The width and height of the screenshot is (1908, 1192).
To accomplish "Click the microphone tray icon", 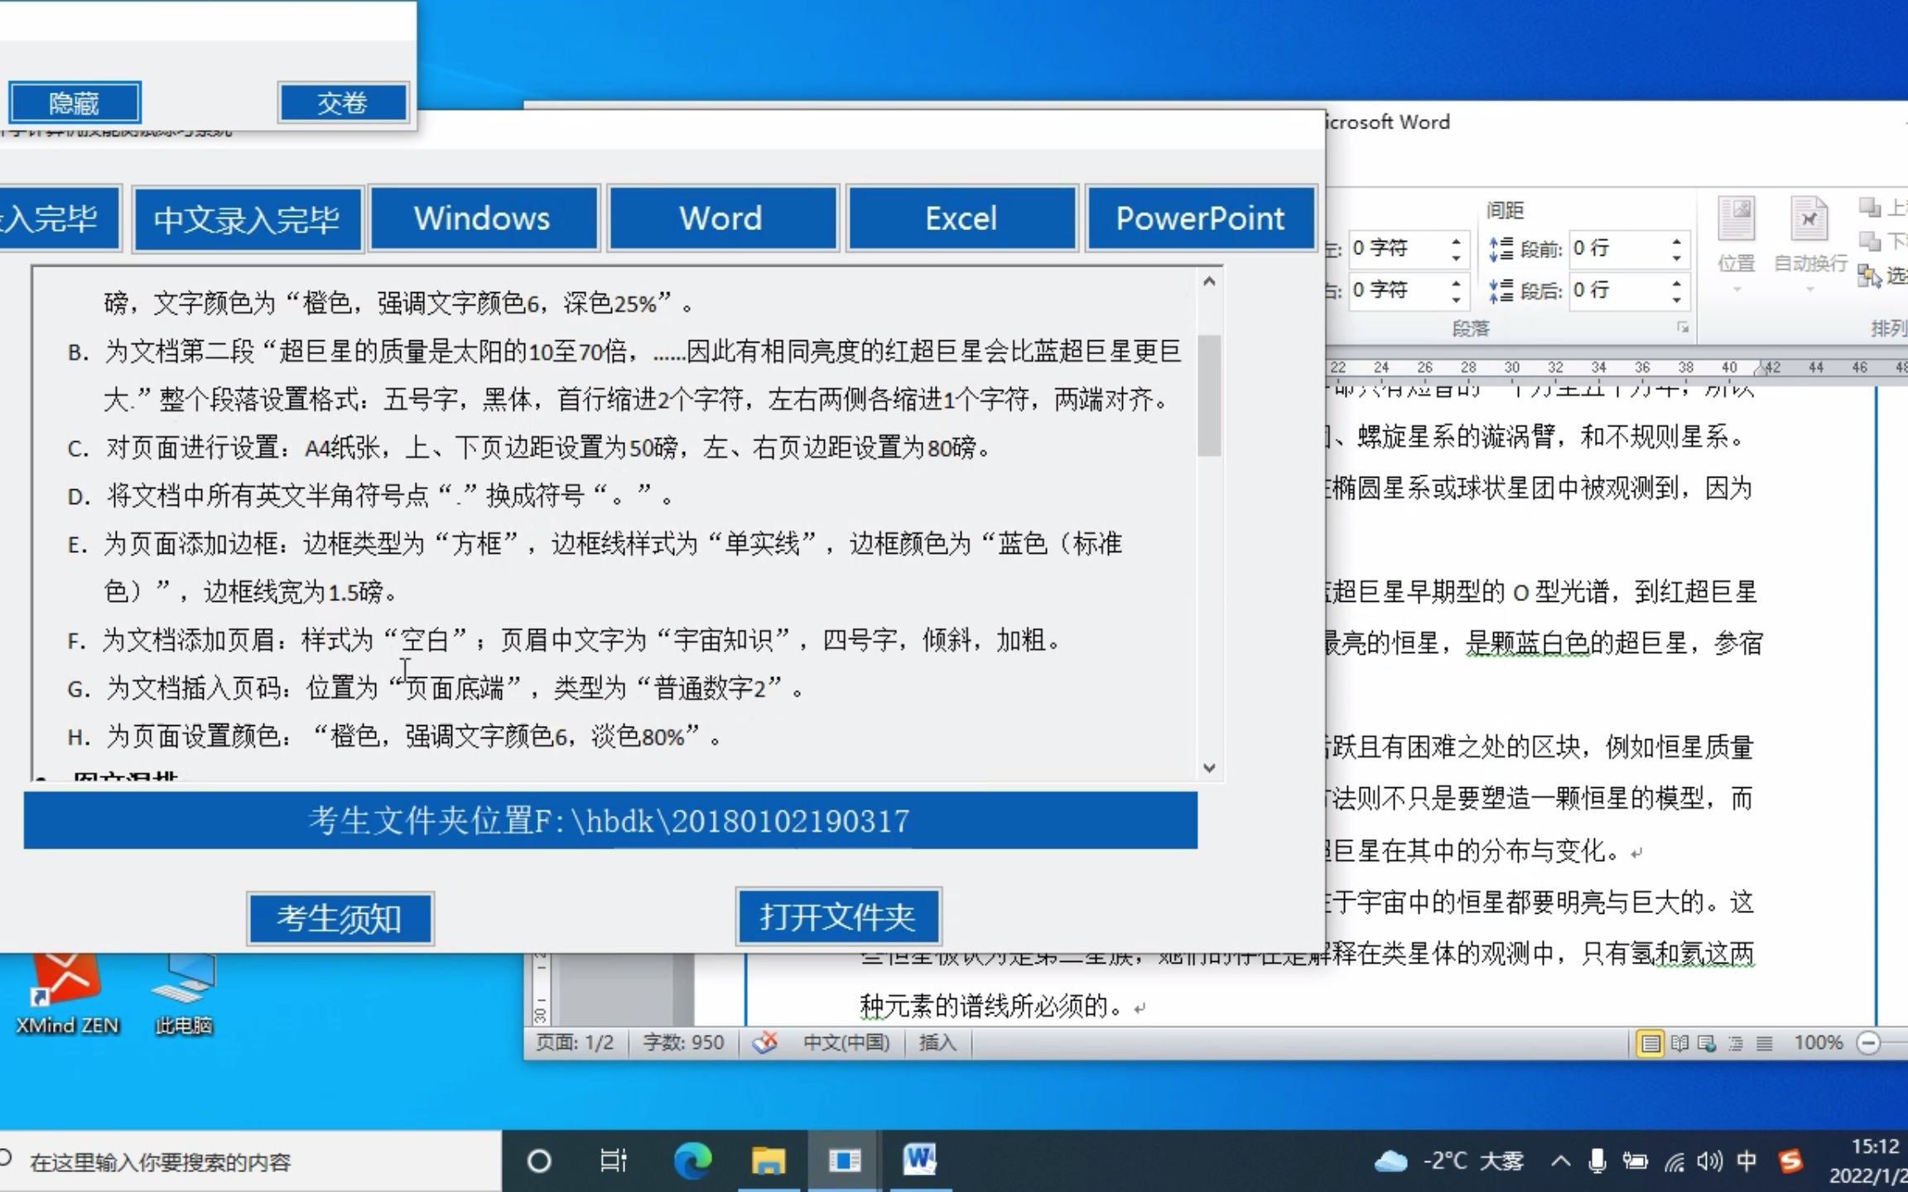I will point(1597,1161).
